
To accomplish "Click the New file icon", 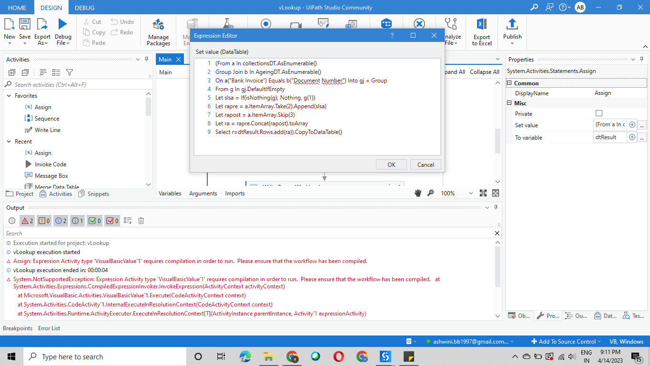I will click(10, 24).
